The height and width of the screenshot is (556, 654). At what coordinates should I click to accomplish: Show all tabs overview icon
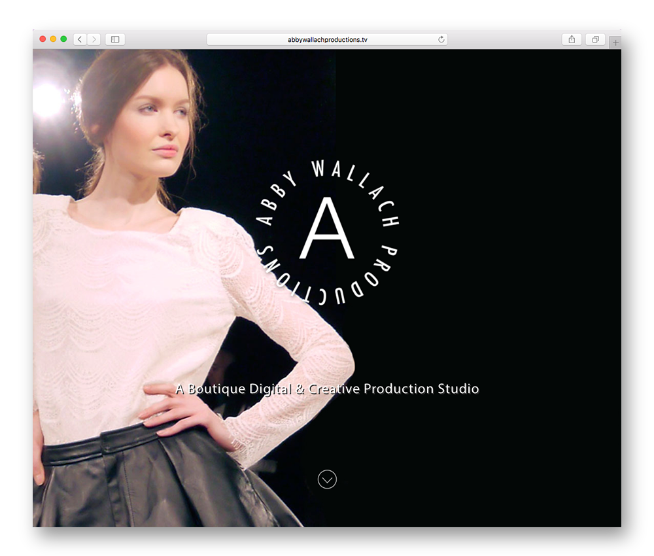coord(596,39)
